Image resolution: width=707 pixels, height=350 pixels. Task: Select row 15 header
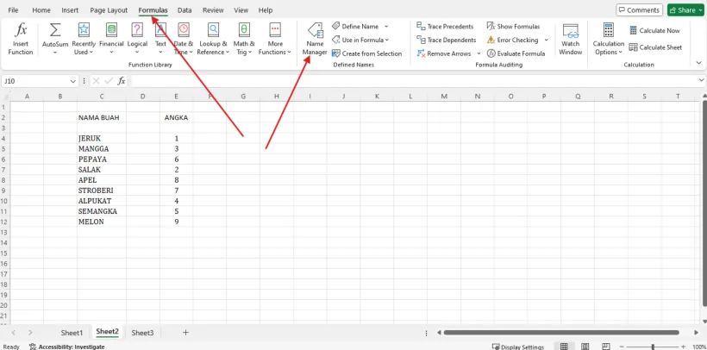point(4,253)
